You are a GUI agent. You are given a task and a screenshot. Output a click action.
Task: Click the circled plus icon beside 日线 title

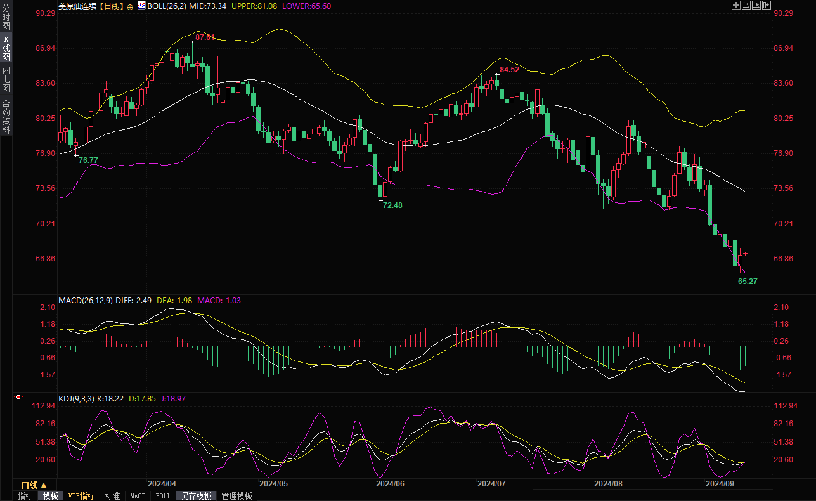click(x=131, y=6)
